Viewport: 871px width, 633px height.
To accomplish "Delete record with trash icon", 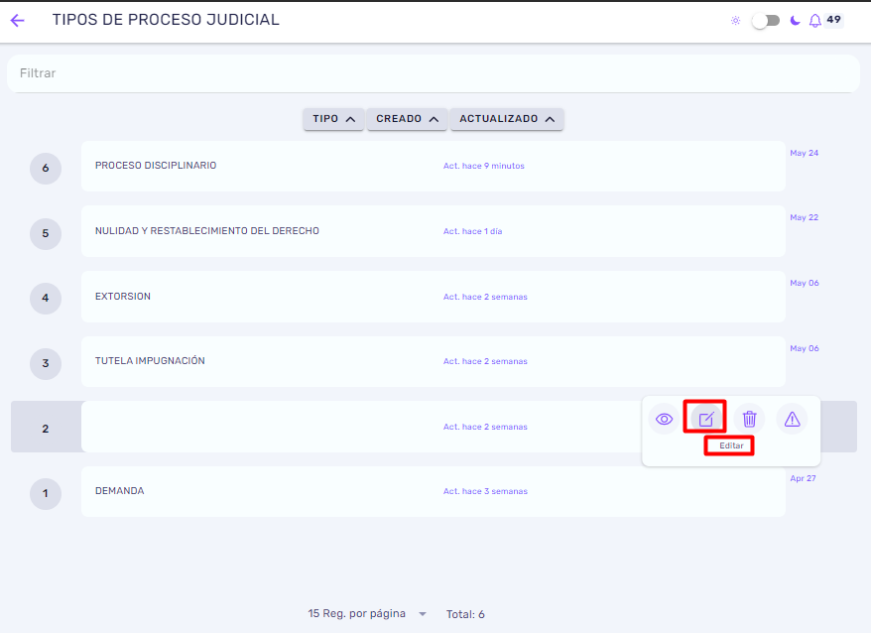I will [x=749, y=419].
